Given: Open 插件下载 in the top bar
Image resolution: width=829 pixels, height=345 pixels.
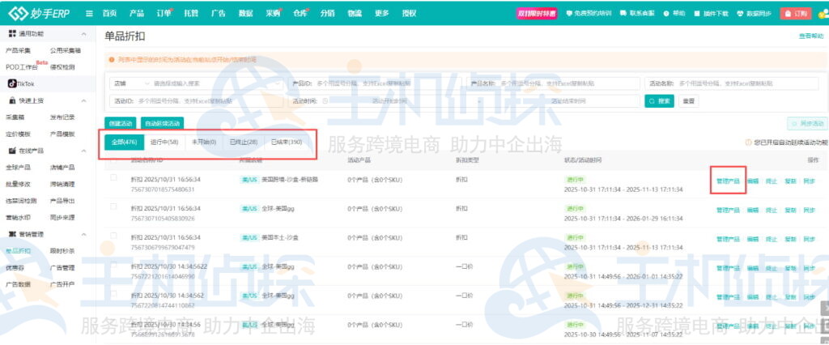Looking at the screenshot, I should [x=712, y=14].
